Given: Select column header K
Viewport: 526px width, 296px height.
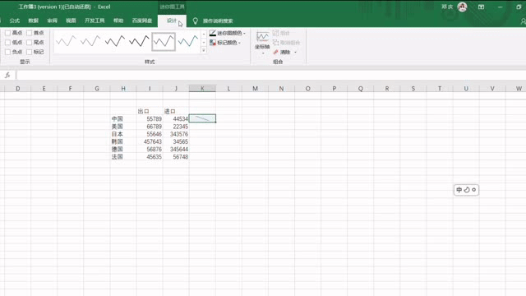Looking at the screenshot, I should 202,89.
